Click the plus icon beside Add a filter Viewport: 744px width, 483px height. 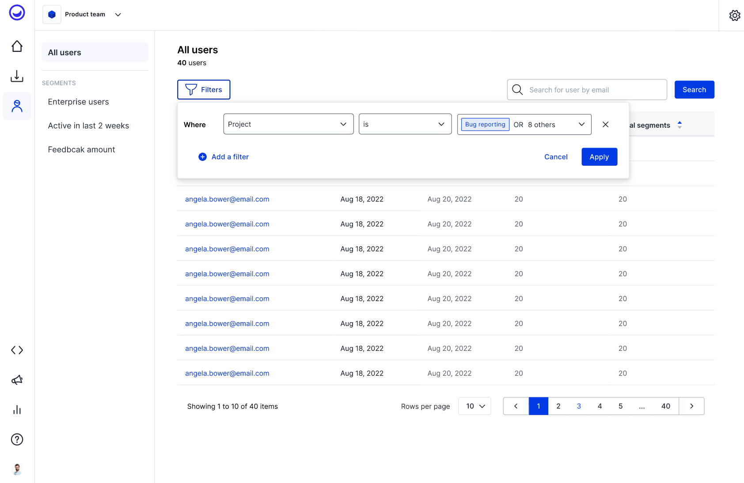pyautogui.click(x=202, y=157)
